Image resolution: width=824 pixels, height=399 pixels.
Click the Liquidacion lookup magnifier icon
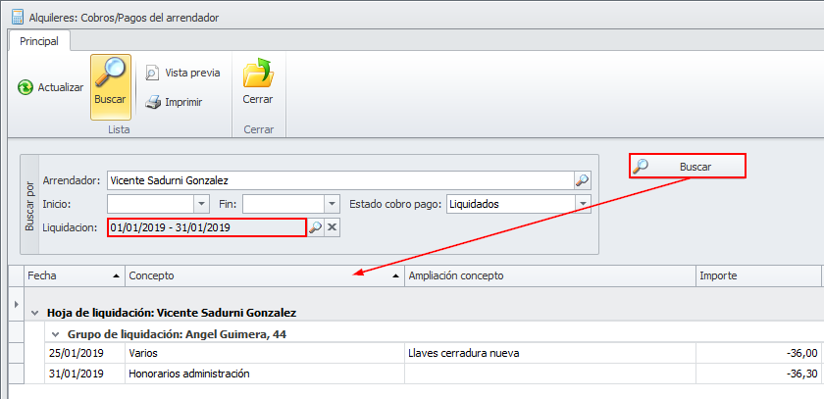click(315, 227)
